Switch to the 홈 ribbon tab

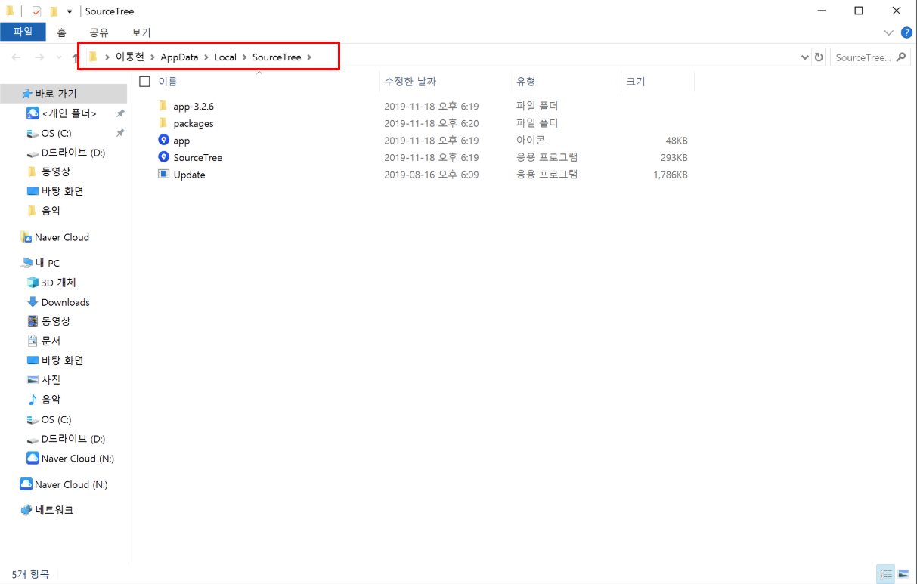[x=61, y=32]
